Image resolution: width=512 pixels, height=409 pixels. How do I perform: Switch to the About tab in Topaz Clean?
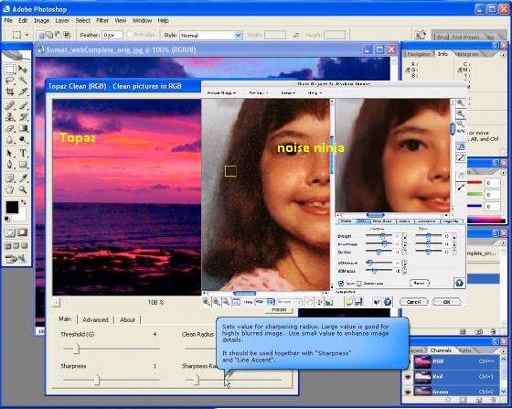pyautogui.click(x=127, y=320)
